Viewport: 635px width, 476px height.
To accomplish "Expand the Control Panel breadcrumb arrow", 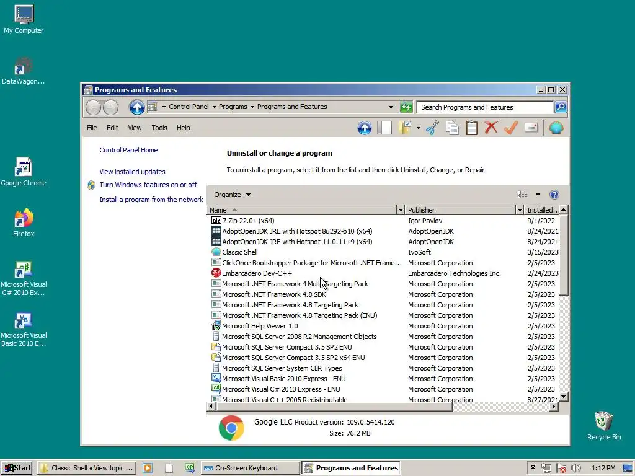I will [x=214, y=107].
